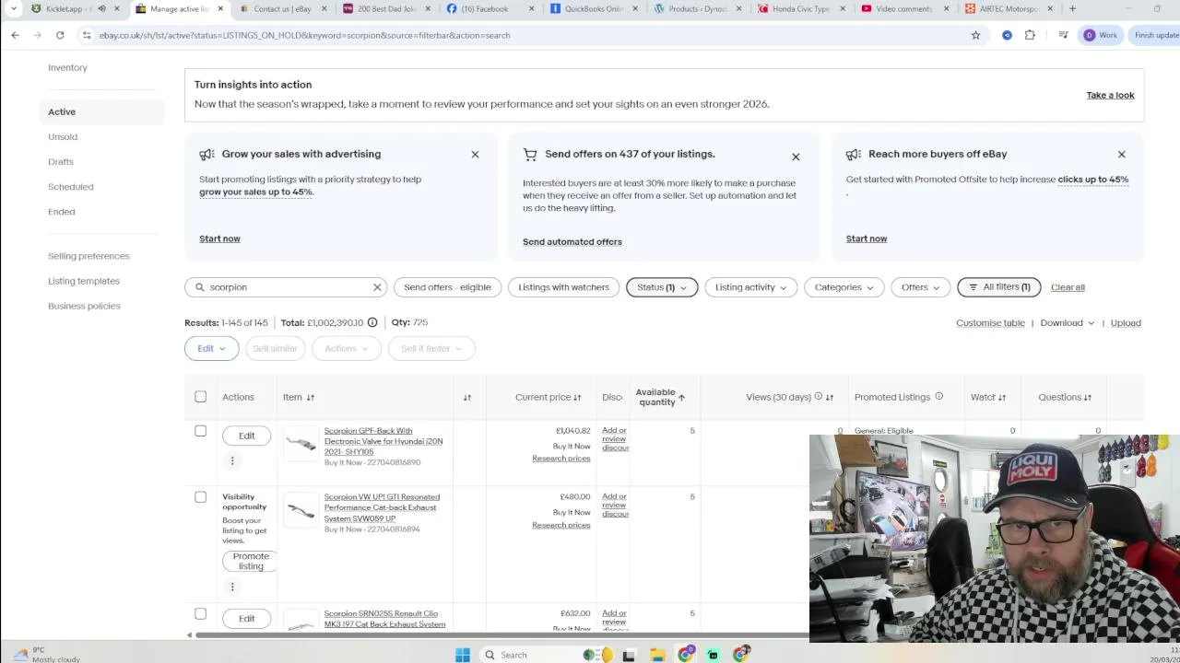Dismiss the Send offers on 437 listings card
Screen dimensions: 1180x663
pos(796,157)
